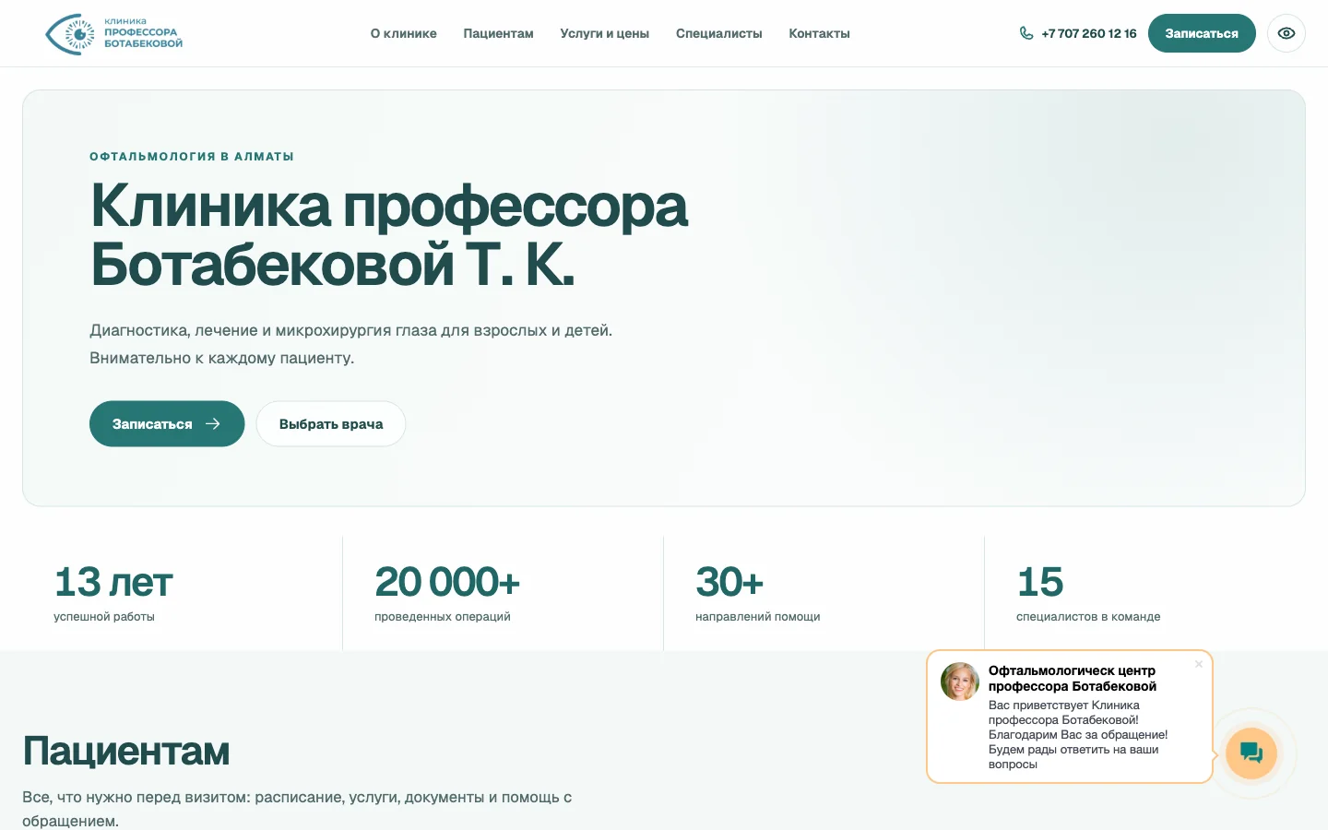Click the "13 лет" statistic
Screen dimensions: 1328x830
click(x=113, y=582)
